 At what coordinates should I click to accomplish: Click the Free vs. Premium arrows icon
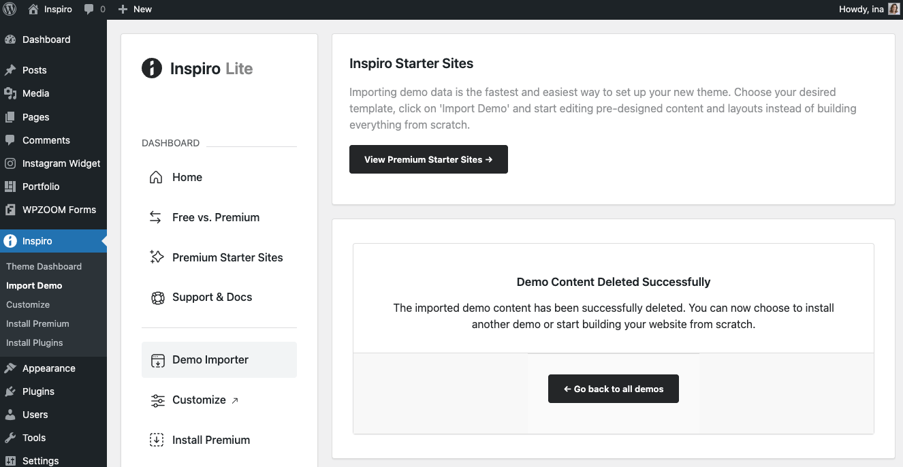[x=156, y=217]
